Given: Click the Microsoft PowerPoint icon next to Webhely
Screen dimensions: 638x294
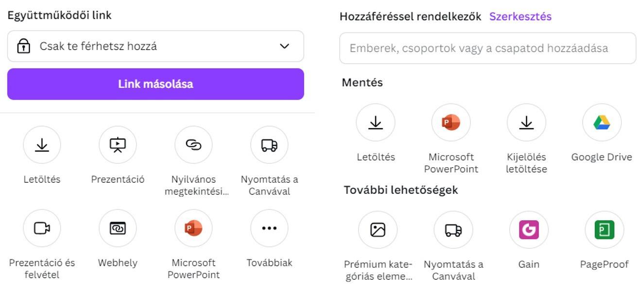Looking at the screenshot, I should click(x=193, y=228).
